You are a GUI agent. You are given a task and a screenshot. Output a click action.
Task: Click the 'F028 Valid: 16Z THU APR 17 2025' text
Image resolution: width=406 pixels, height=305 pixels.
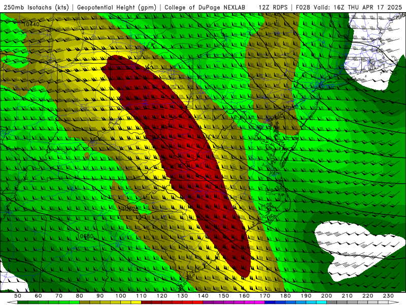click(349, 7)
